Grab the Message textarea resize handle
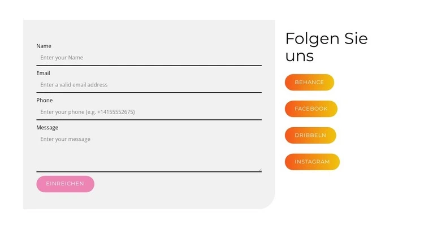 pos(259,169)
